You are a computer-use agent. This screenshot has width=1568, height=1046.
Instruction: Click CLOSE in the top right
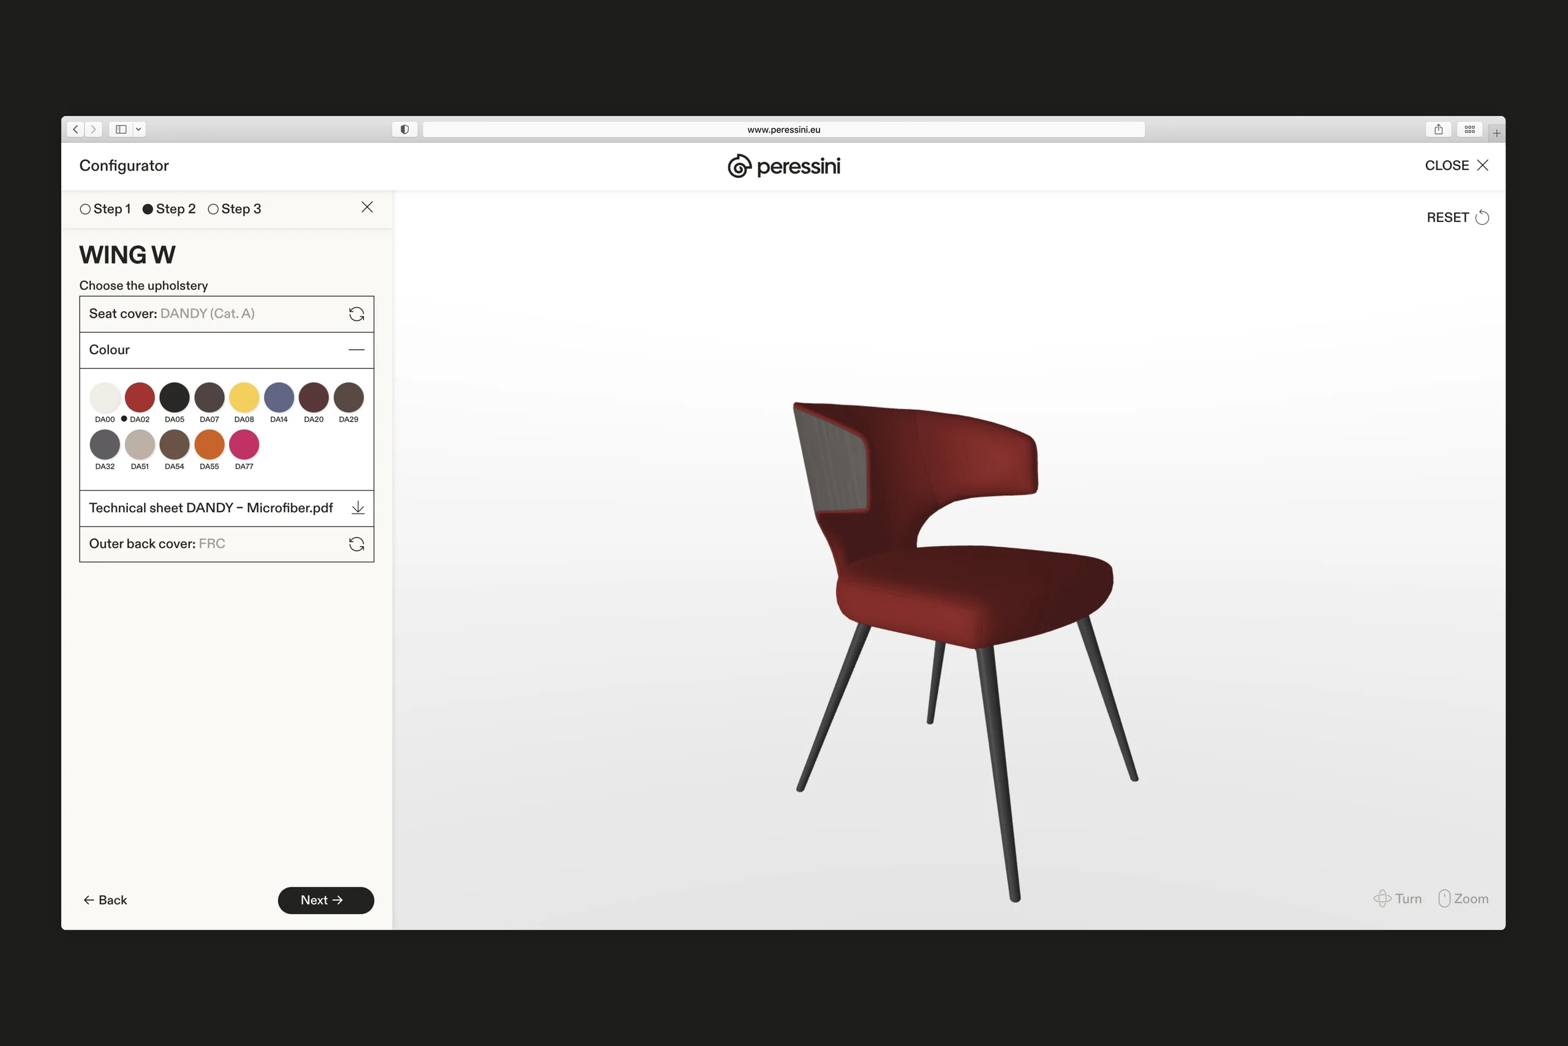1457,165
